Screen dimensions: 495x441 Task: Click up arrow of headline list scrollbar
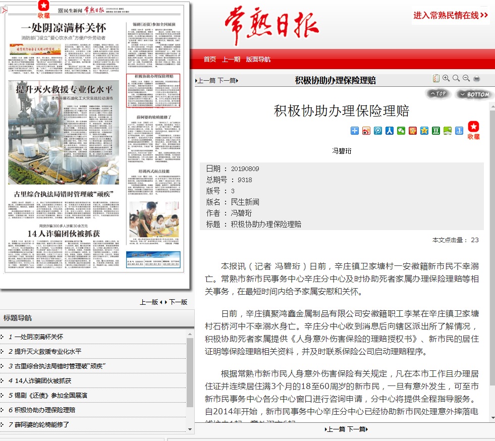coord(190,334)
